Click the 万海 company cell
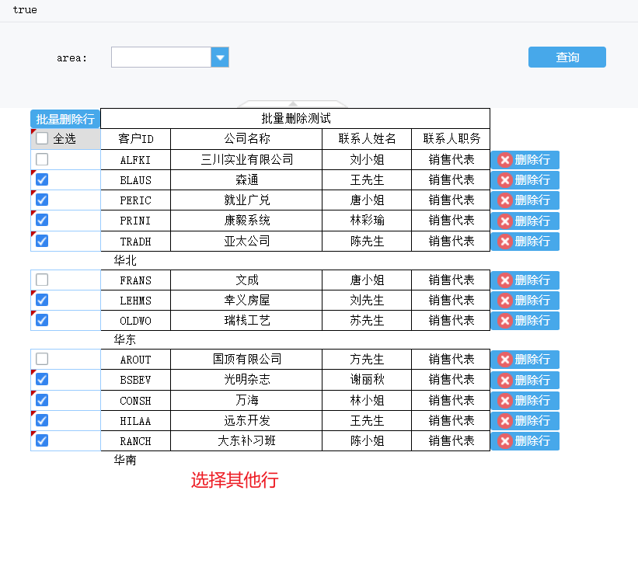The width and height of the screenshot is (638, 567). 246,401
